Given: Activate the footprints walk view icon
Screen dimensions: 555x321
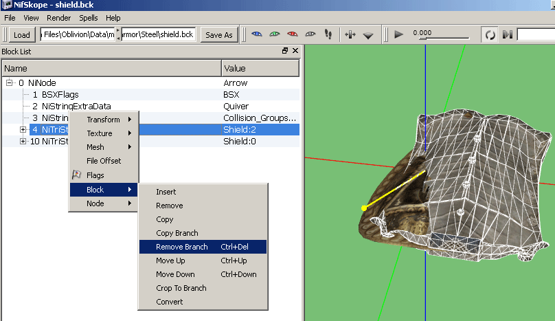Looking at the screenshot, I should (328, 34).
